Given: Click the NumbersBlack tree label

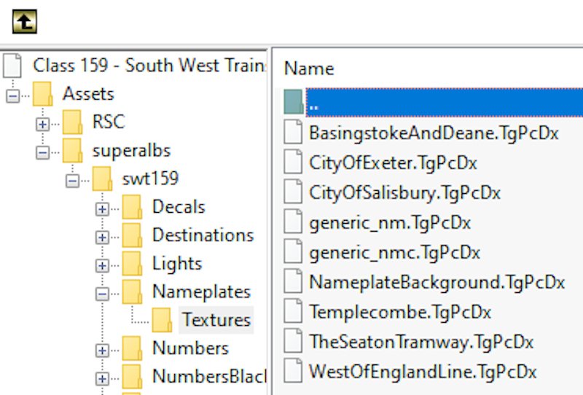Looking at the screenshot, I should tap(209, 376).
